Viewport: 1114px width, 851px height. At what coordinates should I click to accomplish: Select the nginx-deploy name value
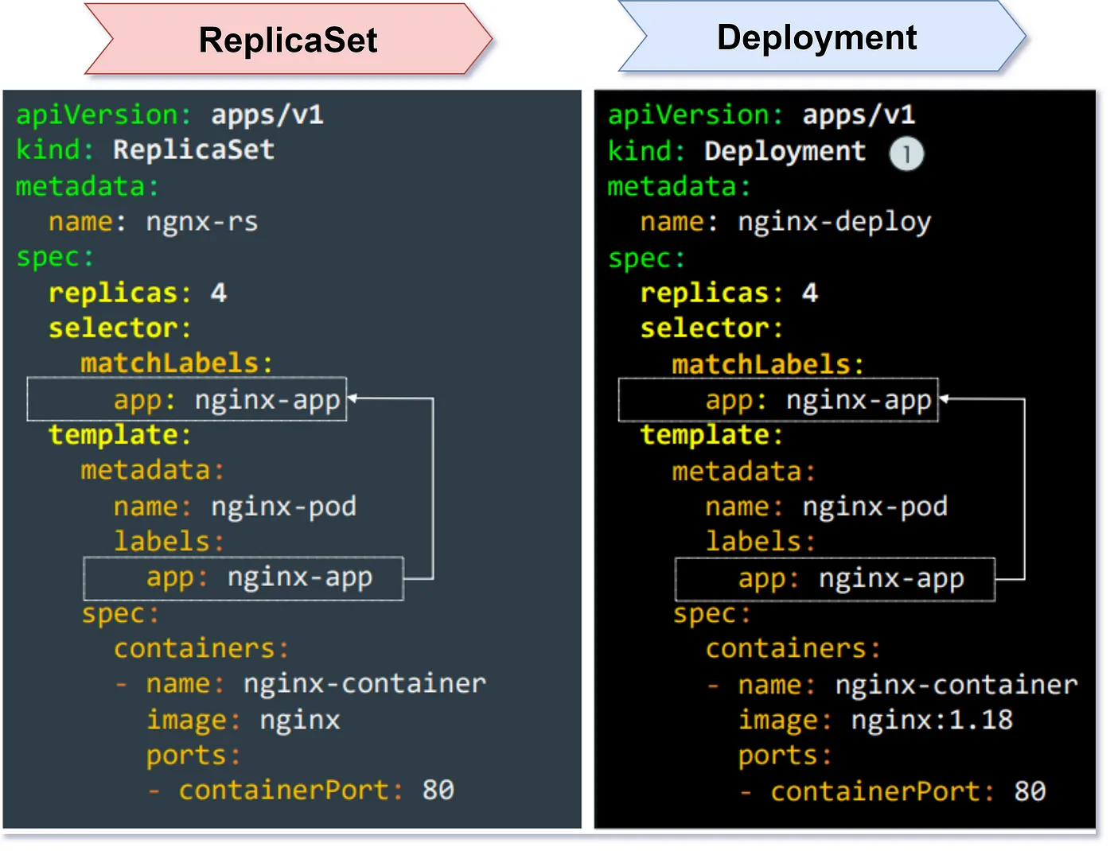(834, 222)
